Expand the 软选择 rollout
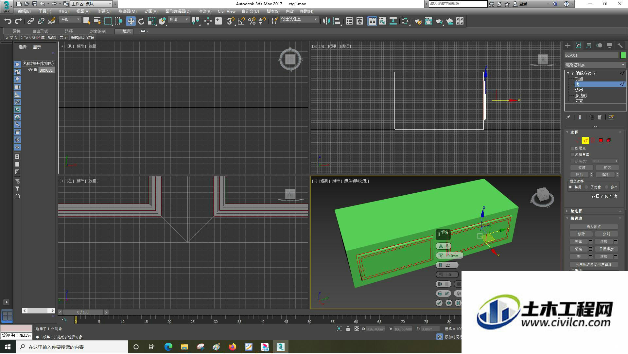Viewport: 628px width, 354px height. click(x=567, y=211)
